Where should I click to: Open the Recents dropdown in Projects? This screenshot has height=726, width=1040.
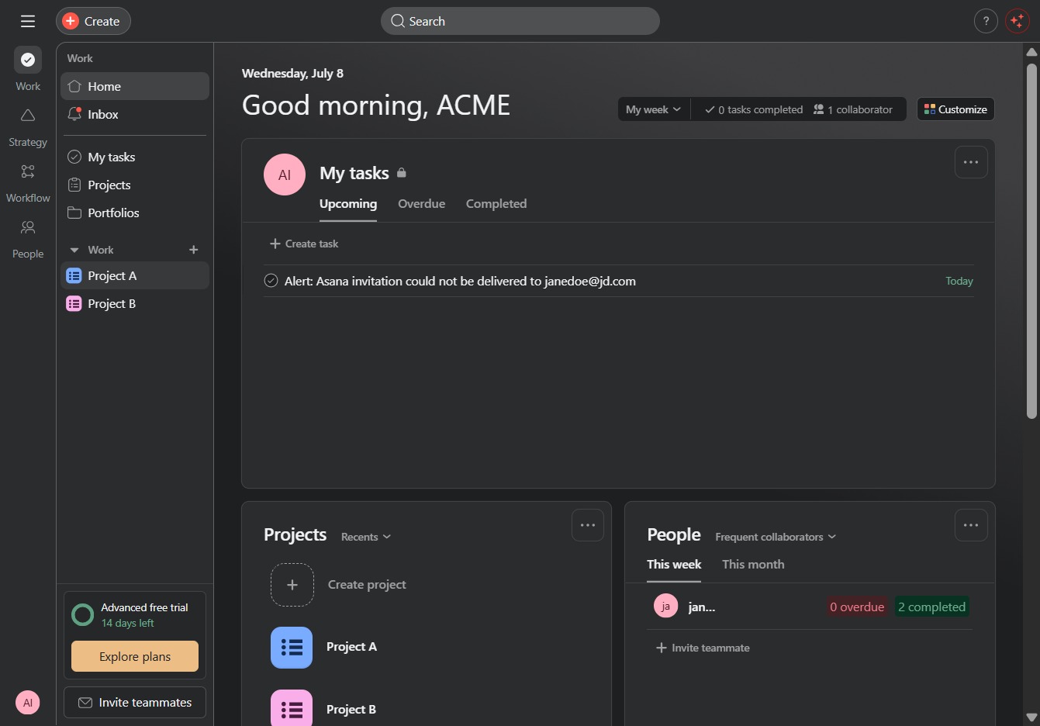pos(366,537)
